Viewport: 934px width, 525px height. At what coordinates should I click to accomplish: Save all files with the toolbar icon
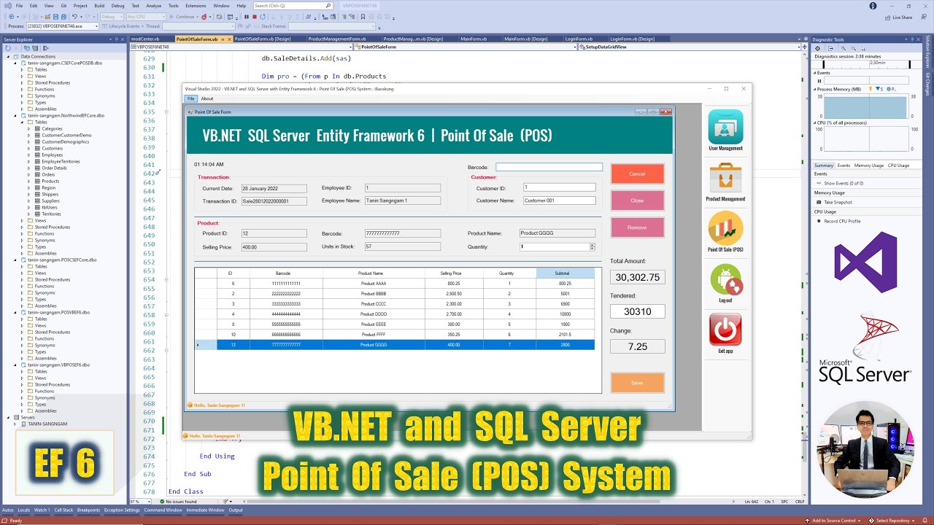click(63, 17)
